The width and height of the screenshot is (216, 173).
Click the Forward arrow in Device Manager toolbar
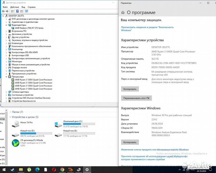(x=7, y=11)
